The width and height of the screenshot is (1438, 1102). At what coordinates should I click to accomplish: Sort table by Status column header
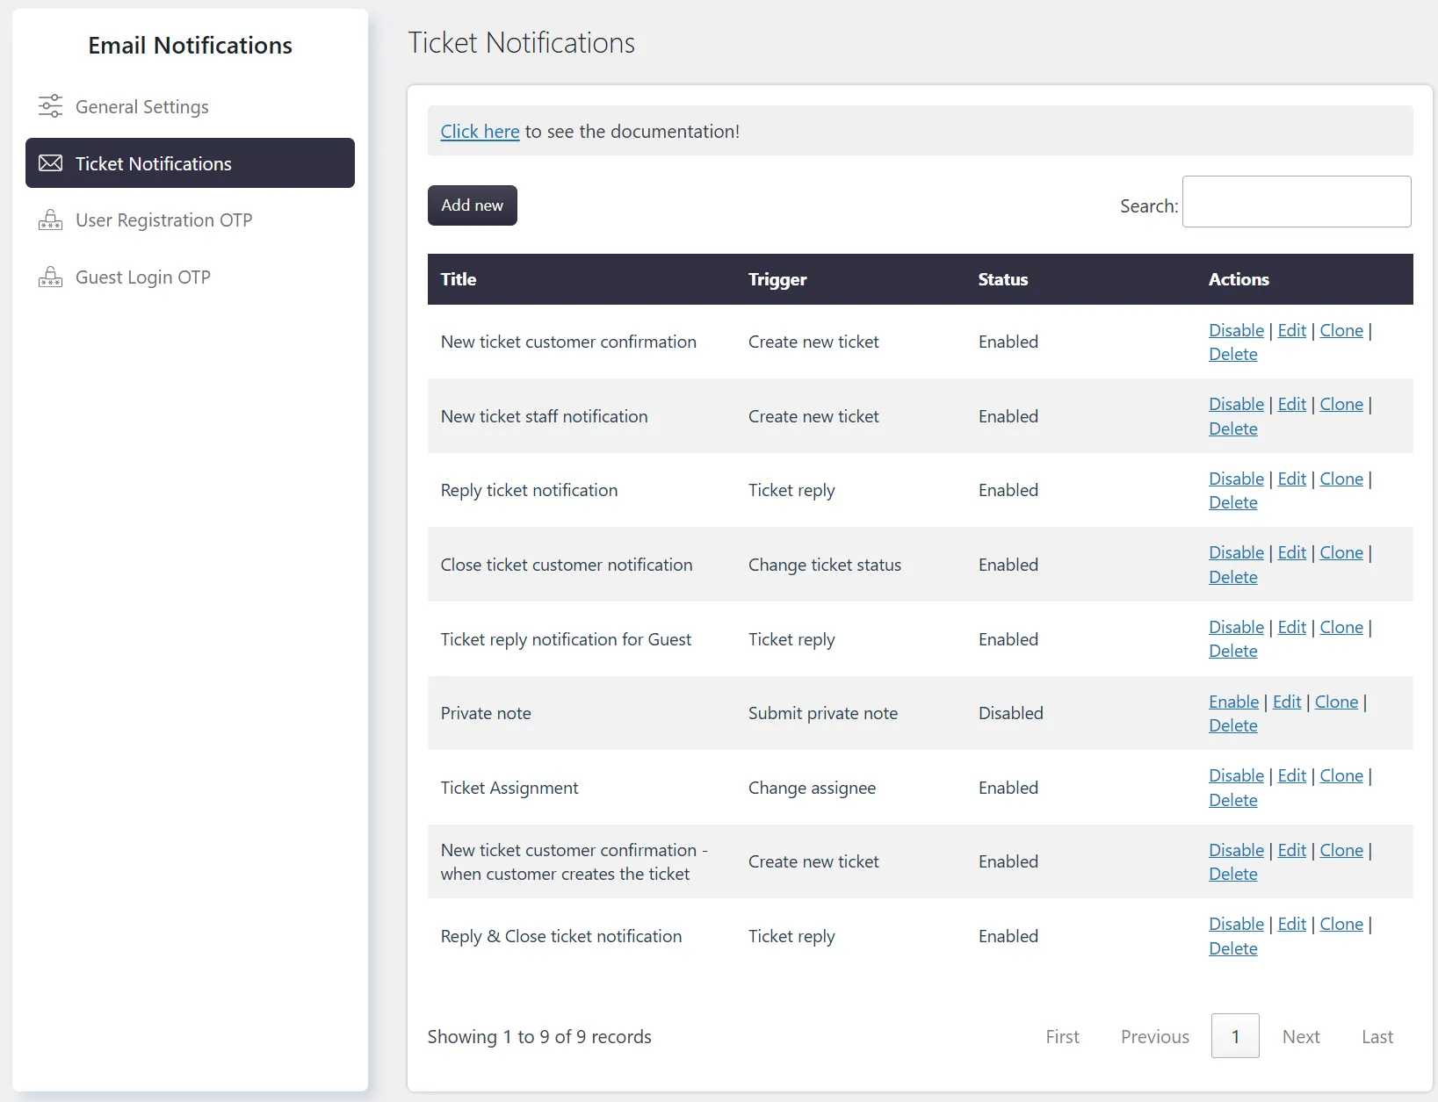pos(1002,279)
